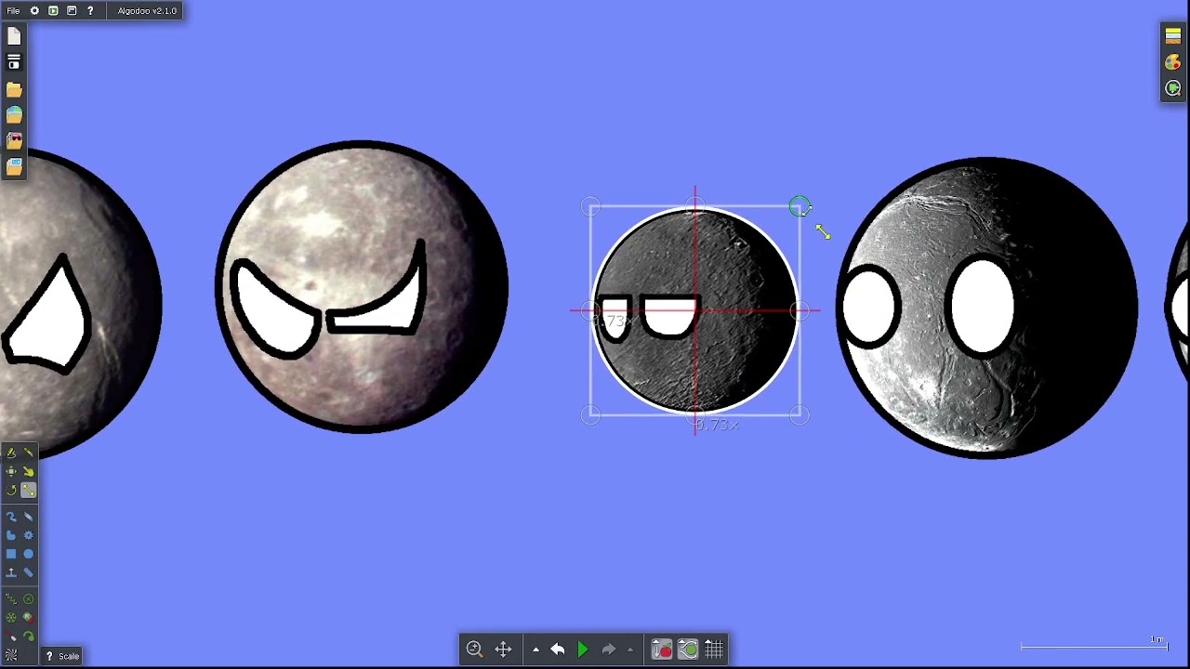
Task: Open the question mark help menu
Action: (90, 11)
